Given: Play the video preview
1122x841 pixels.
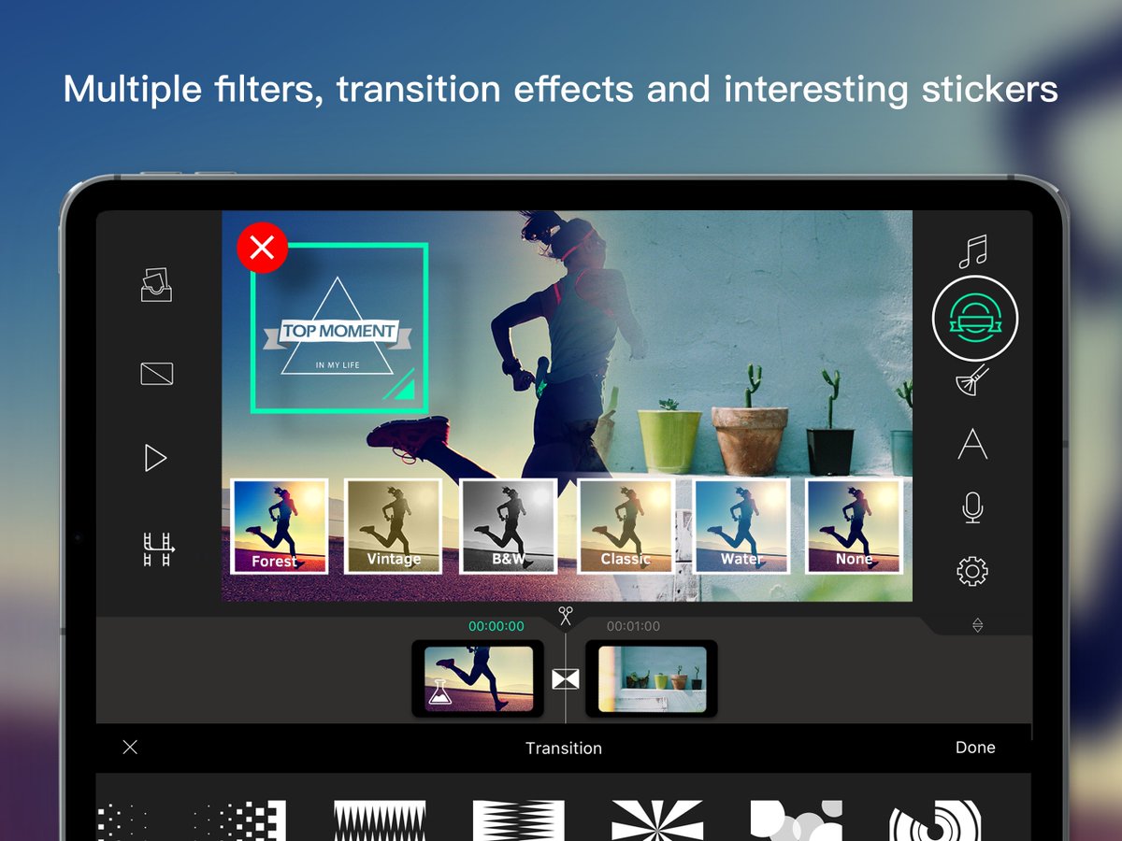Looking at the screenshot, I should [155, 458].
